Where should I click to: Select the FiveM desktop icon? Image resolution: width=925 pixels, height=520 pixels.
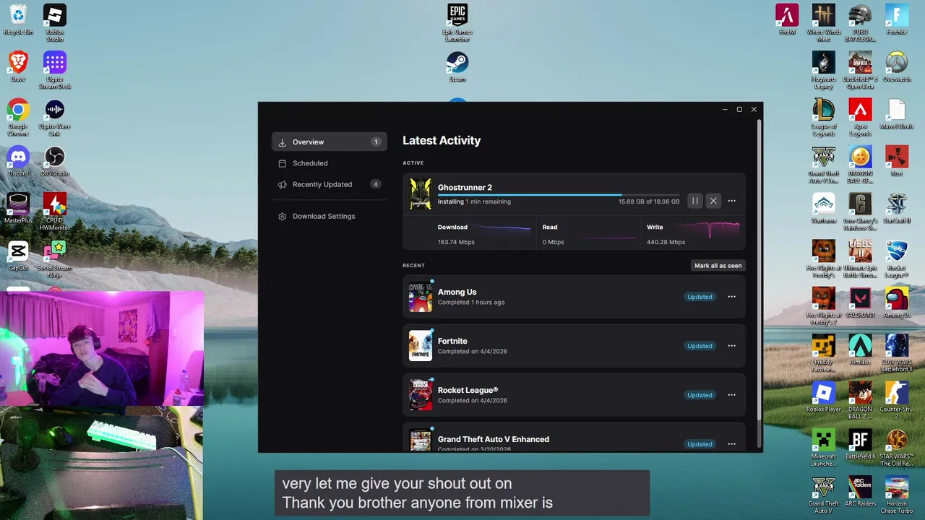(x=787, y=19)
